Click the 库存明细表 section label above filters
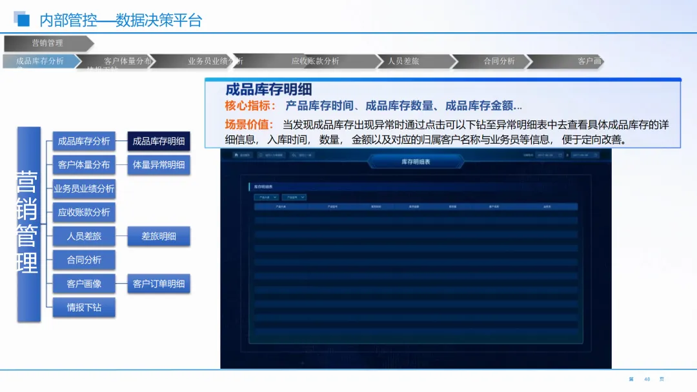697x392 pixels. coord(263,187)
